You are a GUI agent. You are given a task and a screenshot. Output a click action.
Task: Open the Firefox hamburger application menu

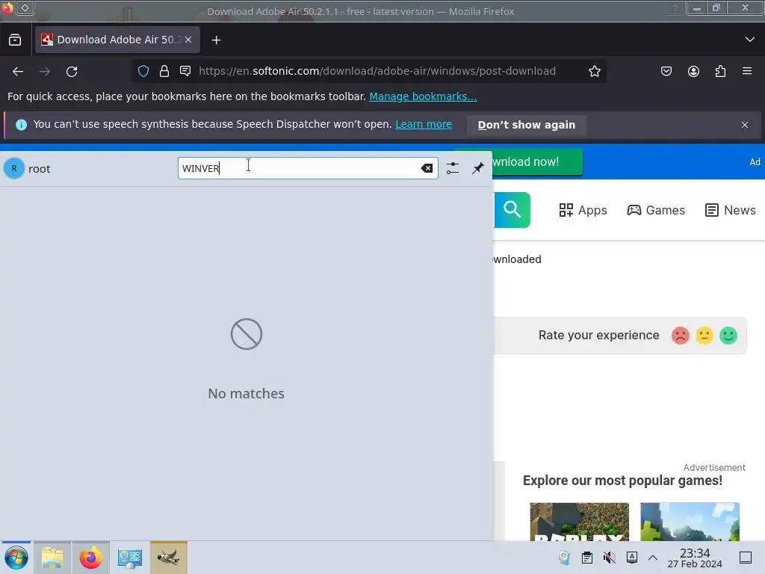point(747,71)
